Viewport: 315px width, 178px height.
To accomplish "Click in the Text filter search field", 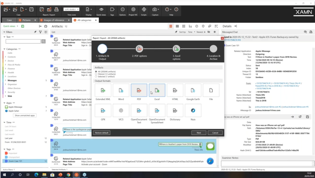I will (23, 41).
